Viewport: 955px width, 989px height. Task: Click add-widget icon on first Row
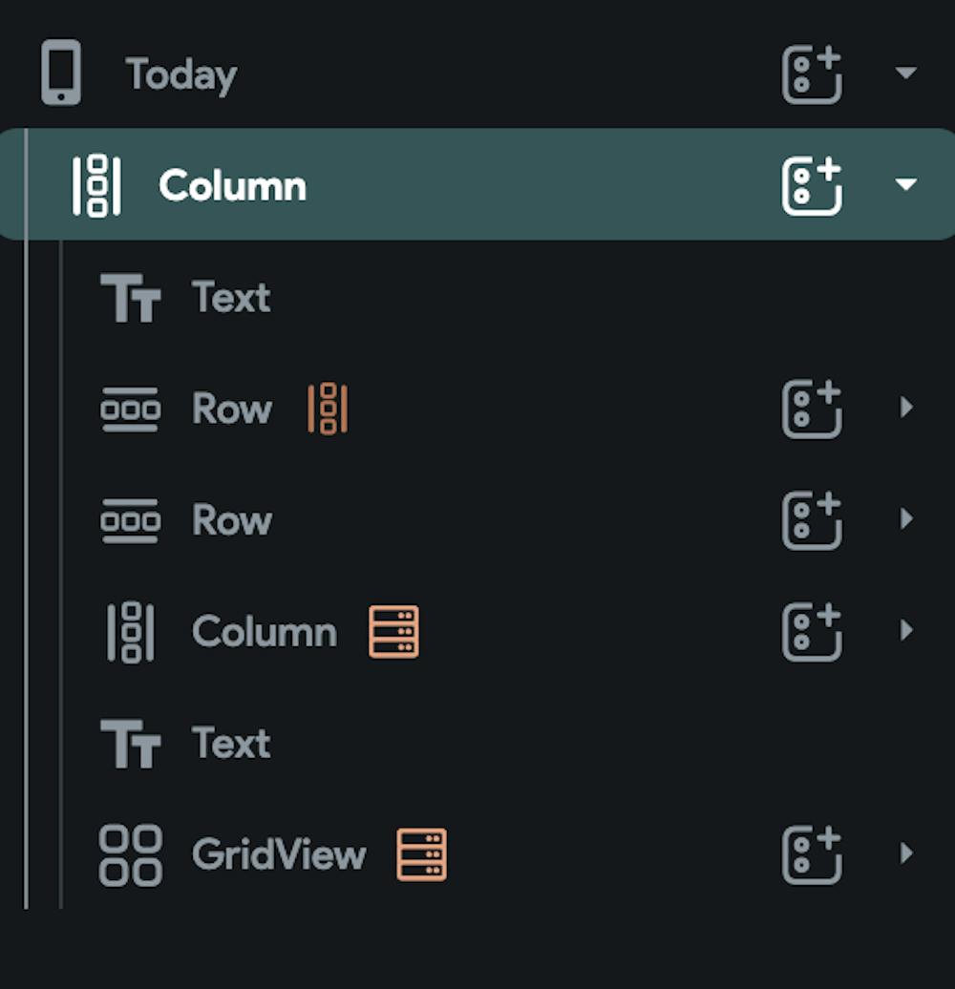812,409
